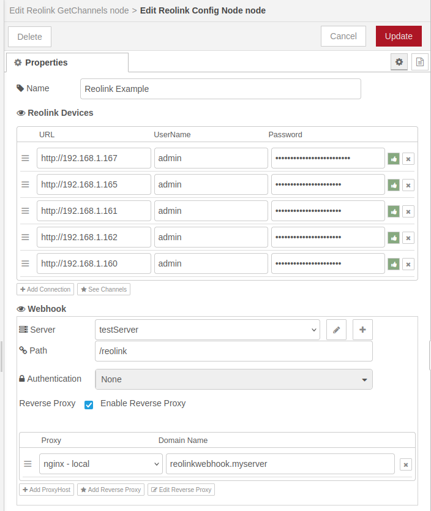Click Edit Reverse Proxy button

[x=181, y=490]
